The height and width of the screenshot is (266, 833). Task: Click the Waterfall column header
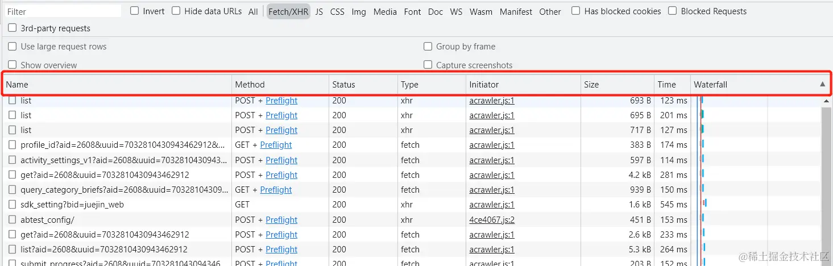click(760, 84)
